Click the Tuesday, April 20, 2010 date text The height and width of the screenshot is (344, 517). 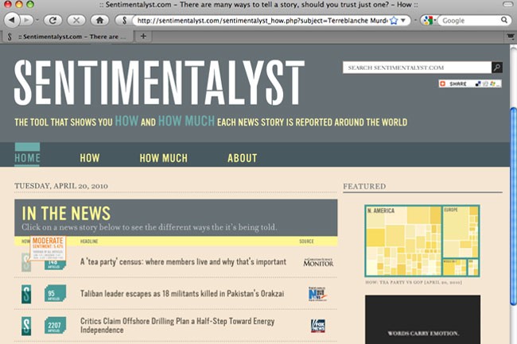click(x=61, y=186)
